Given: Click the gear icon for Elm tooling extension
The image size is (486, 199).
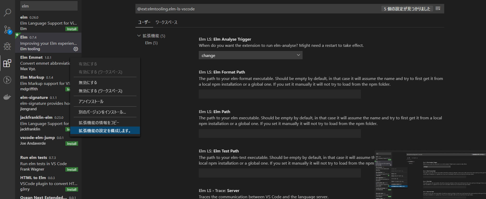Looking at the screenshot, I should point(76,49).
